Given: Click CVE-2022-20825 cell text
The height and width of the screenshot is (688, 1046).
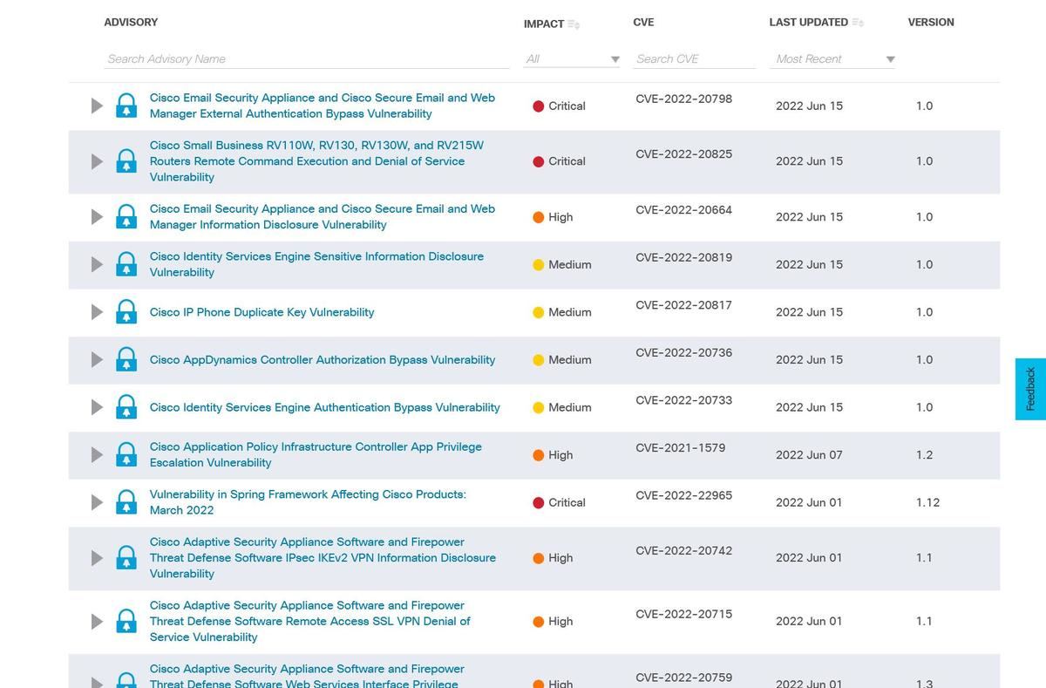Looking at the screenshot, I should click(684, 154).
